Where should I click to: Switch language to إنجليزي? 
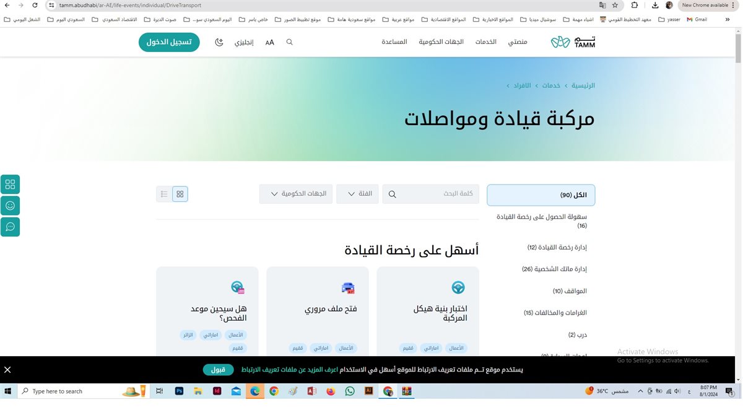point(244,42)
